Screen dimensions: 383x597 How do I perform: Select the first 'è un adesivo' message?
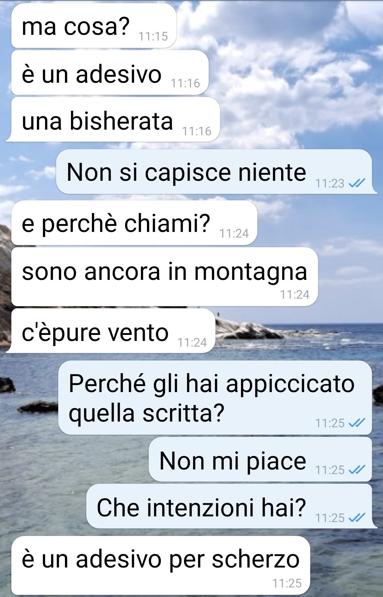[x=110, y=73]
